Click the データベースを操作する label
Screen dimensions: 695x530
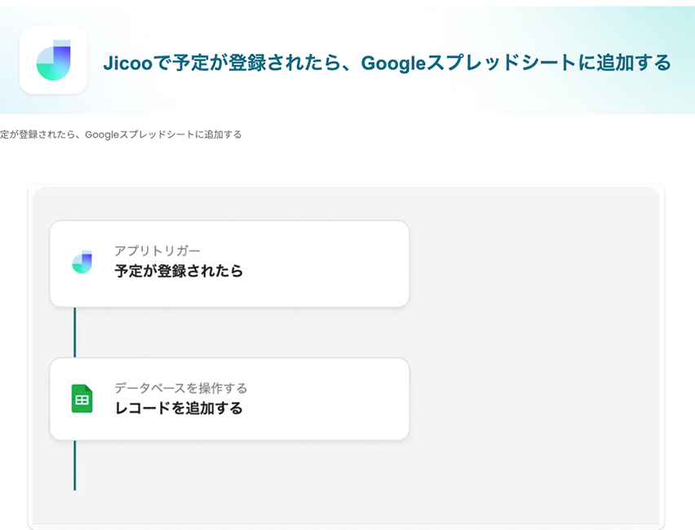point(180,388)
